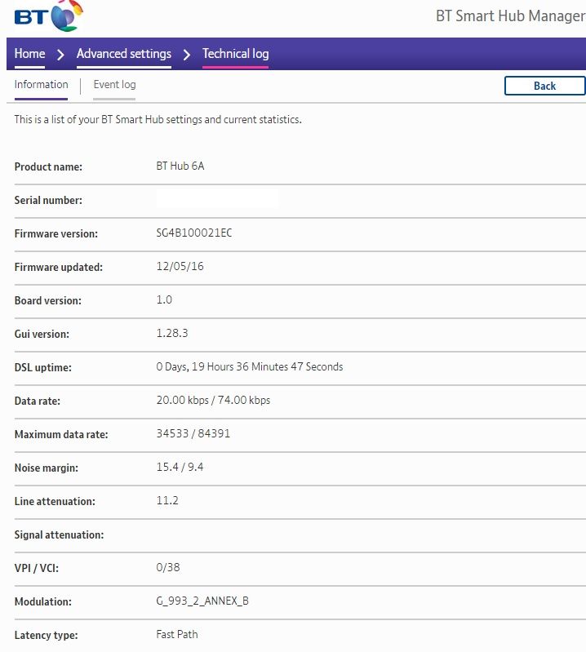Click the Serial number label
The height and width of the screenshot is (652, 586).
coord(48,201)
